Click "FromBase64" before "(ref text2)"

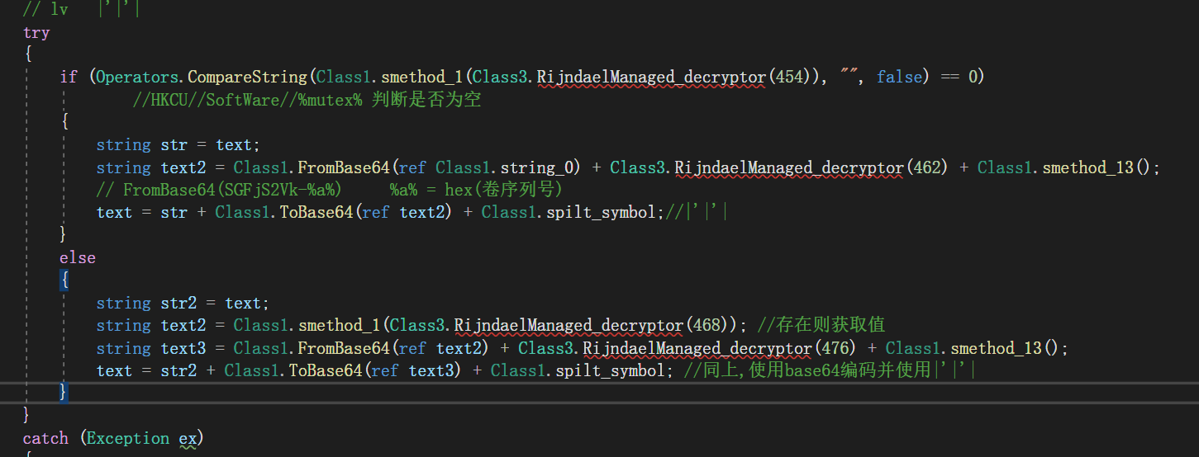tap(344, 348)
